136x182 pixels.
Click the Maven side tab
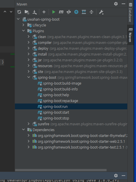130,35
